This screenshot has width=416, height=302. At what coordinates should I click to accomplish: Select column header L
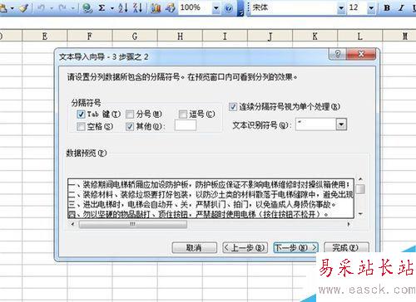coord(360,36)
